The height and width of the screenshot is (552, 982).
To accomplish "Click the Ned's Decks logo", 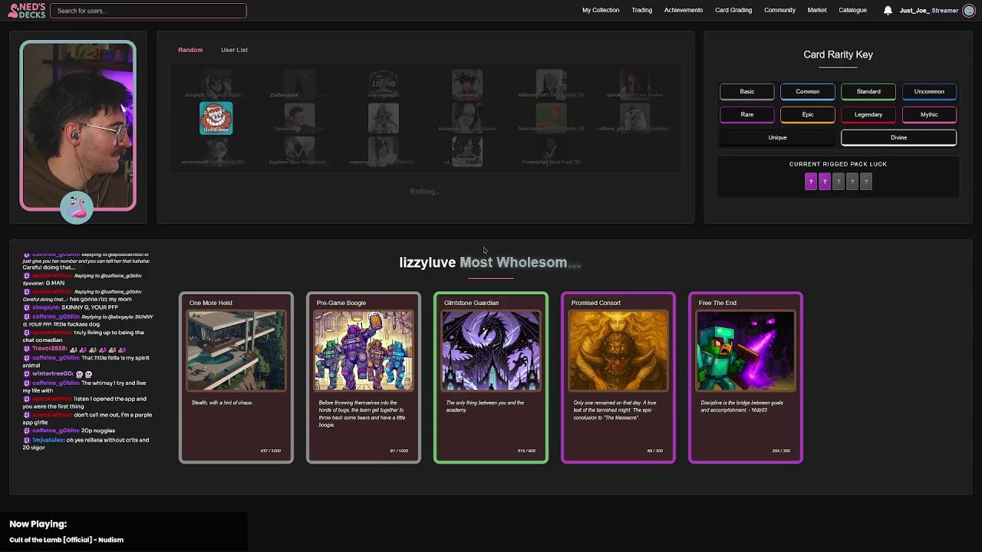I will coord(27,11).
